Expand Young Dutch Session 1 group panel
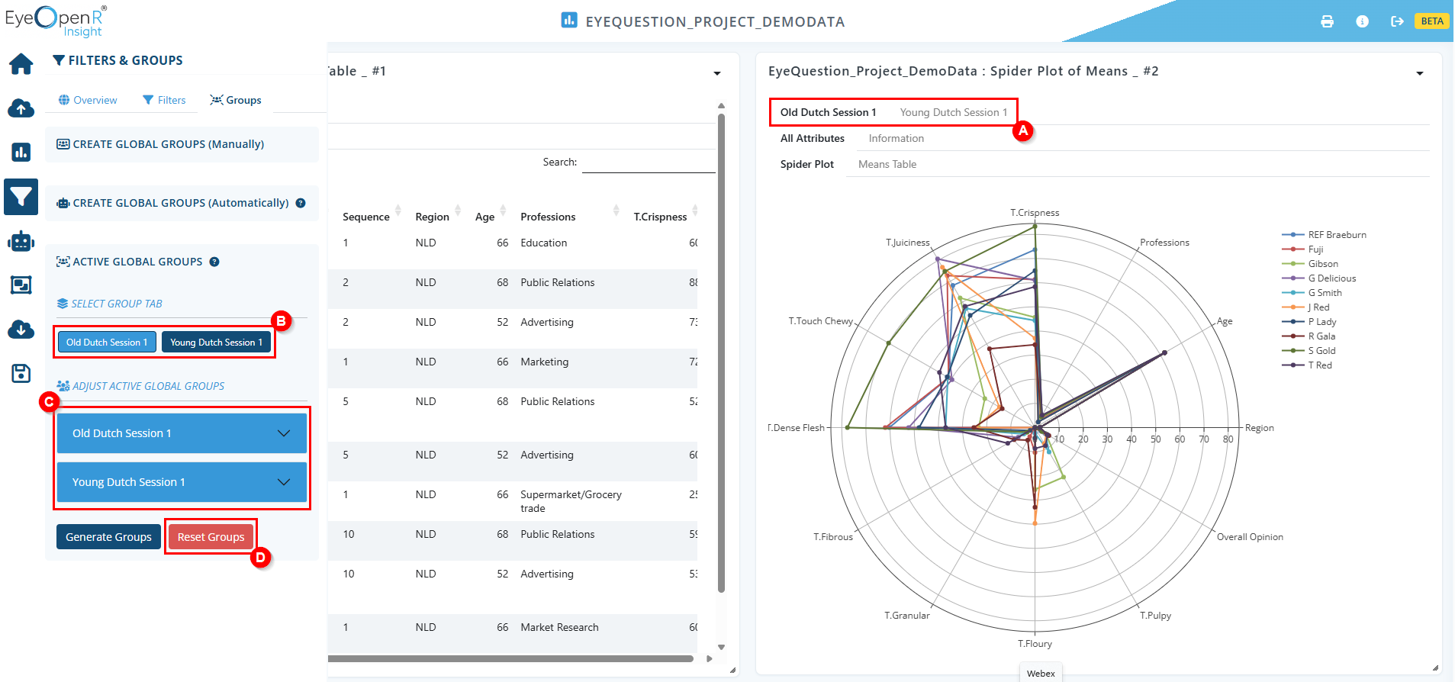This screenshot has height=682, width=1455. point(182,482)
